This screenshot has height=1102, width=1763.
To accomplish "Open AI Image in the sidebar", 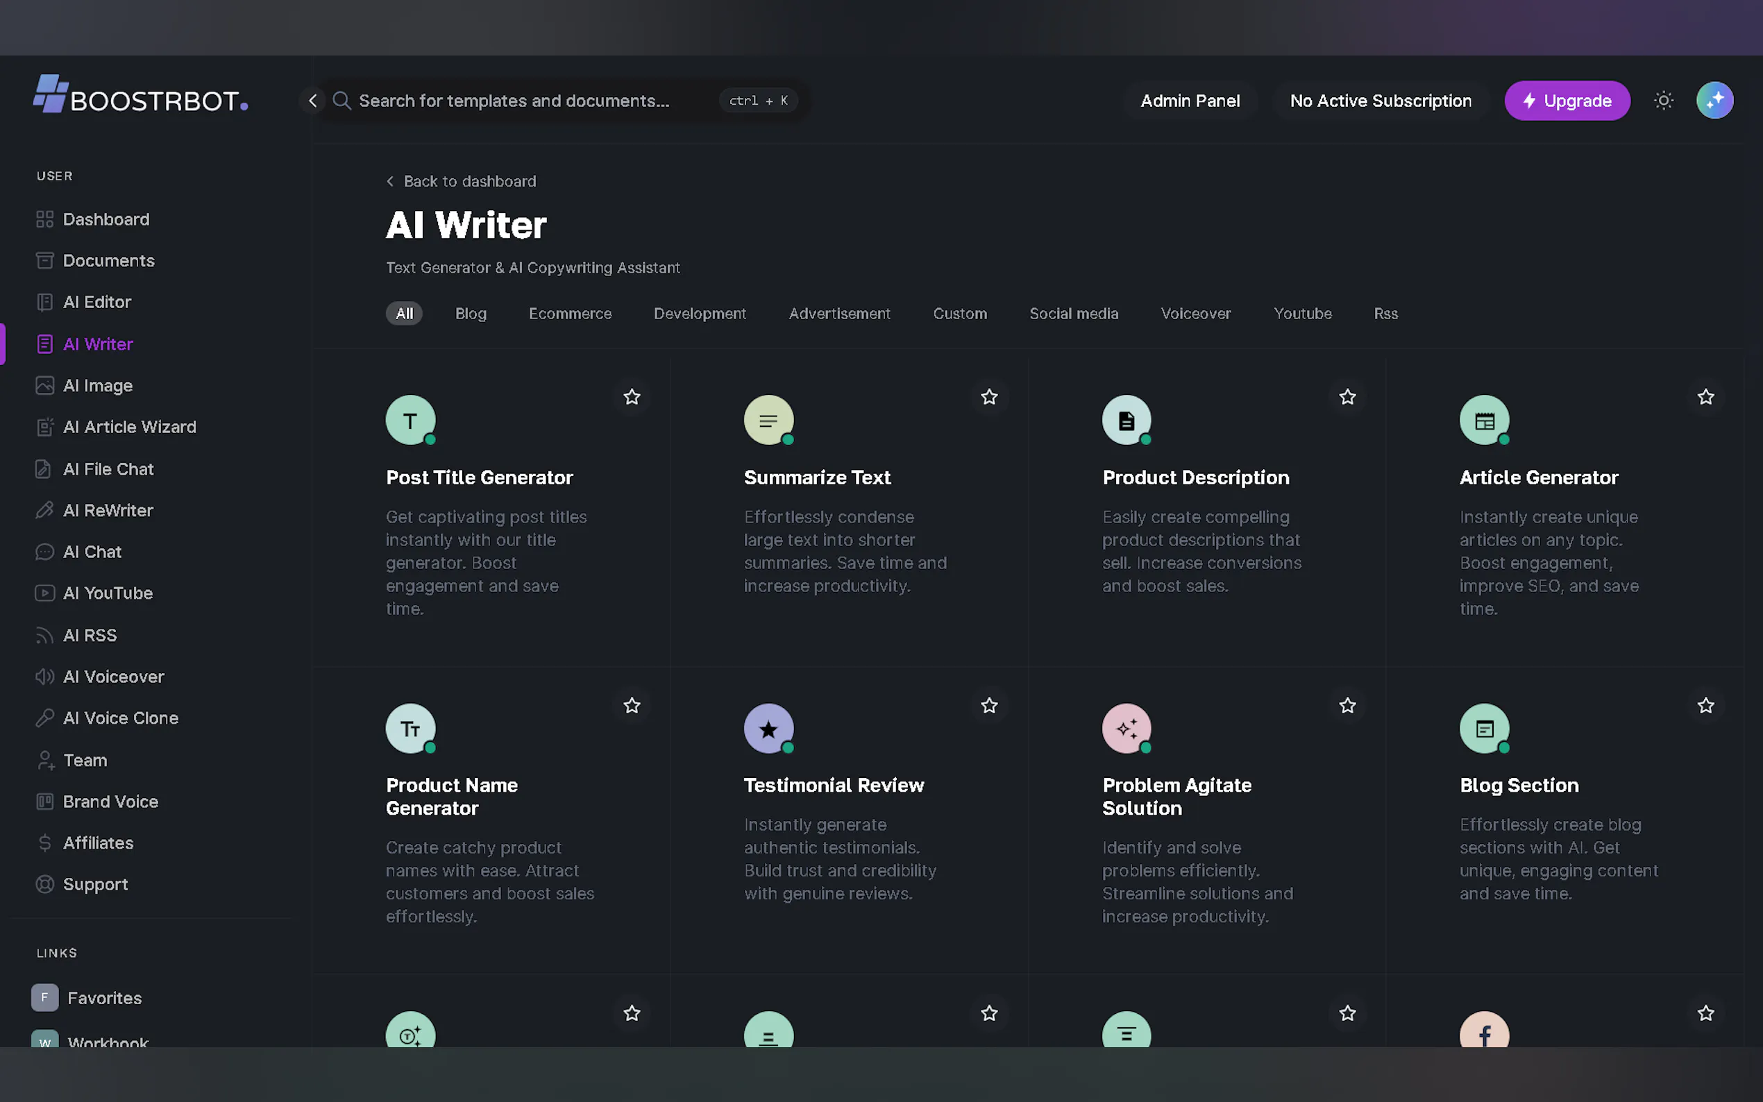I will (x=97, y=386).
